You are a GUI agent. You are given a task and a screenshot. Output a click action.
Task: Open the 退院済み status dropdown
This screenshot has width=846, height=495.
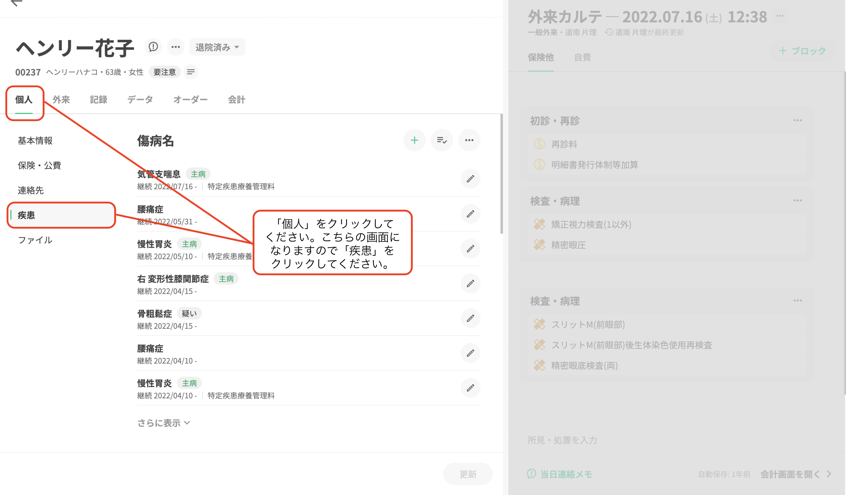pyautogui.click(x=217, y=47)
